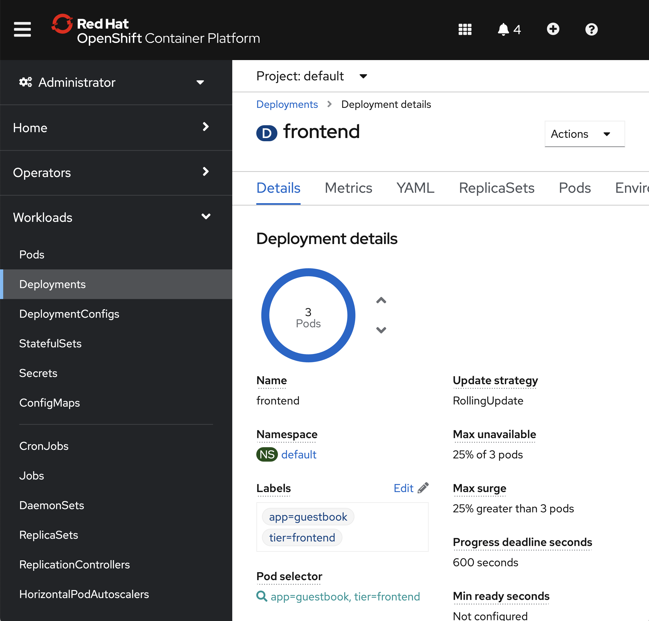The image size is (649, 621).
Task: Open the application launcher grid
Action: point(465,29)
